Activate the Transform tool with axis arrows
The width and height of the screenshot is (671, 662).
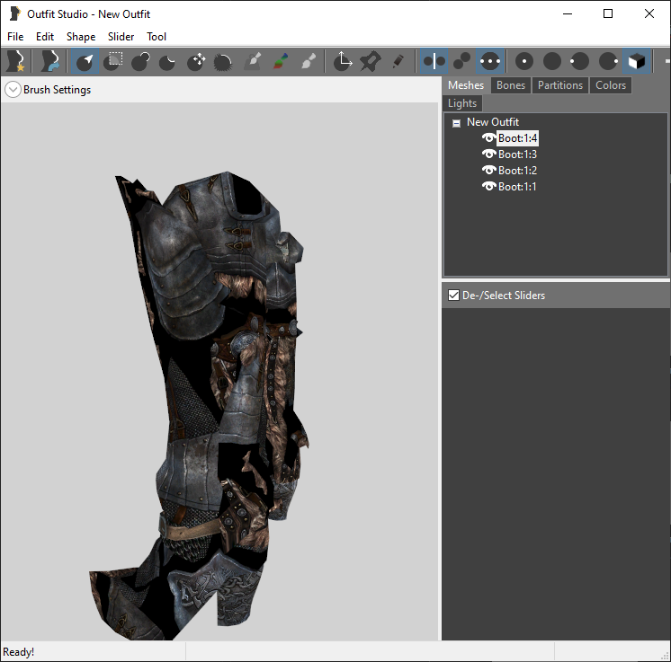[x=343, y=61]
